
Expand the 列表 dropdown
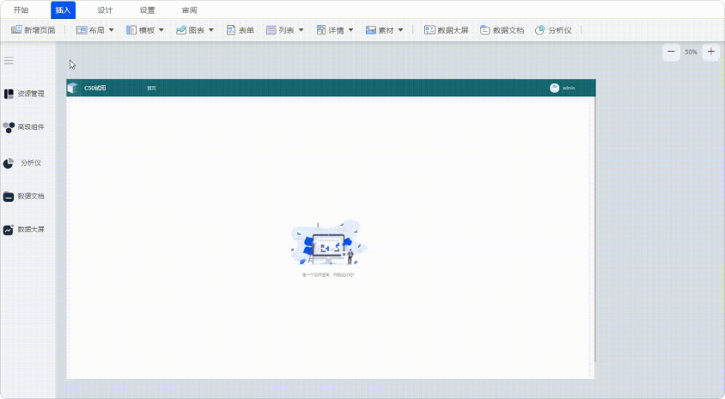[x=284, y=30]
